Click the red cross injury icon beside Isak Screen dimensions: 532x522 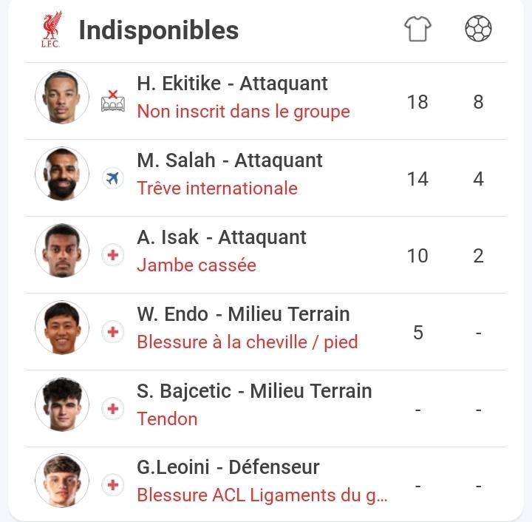click(x=113, y=255)
